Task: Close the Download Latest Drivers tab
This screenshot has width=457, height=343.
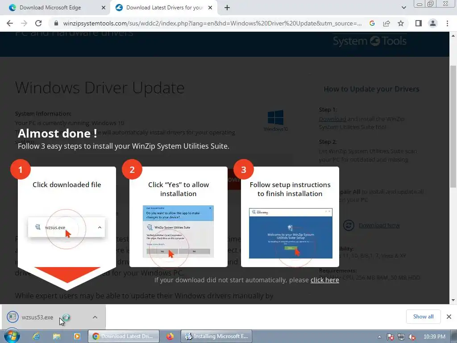Action: 210,8
